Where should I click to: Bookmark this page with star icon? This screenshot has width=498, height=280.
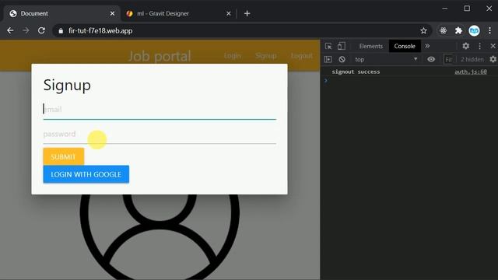[x=423, y=30]
